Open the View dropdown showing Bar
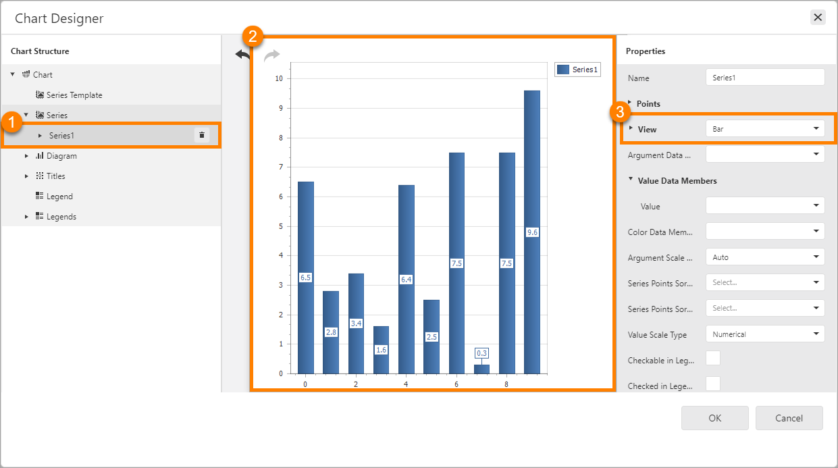Image resolution: width=838 pixels, height=468 pixels. tap(764, 128)
